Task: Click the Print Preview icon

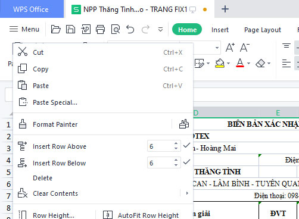Action: tap(116, 29)
